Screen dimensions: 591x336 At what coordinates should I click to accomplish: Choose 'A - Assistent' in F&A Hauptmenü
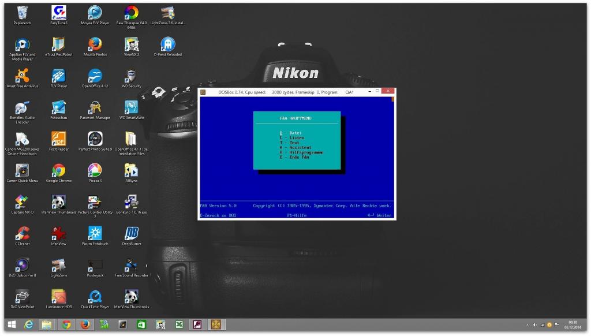pos(295,147)
